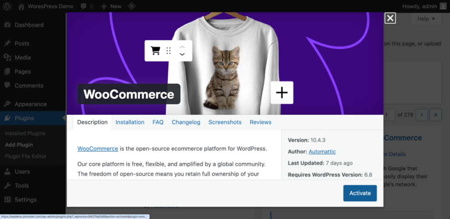Open the FAQ tab

[158, 122]
